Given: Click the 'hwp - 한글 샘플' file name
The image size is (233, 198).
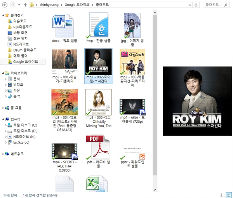Looking at the screenshot, I should [x=98, y=41].
